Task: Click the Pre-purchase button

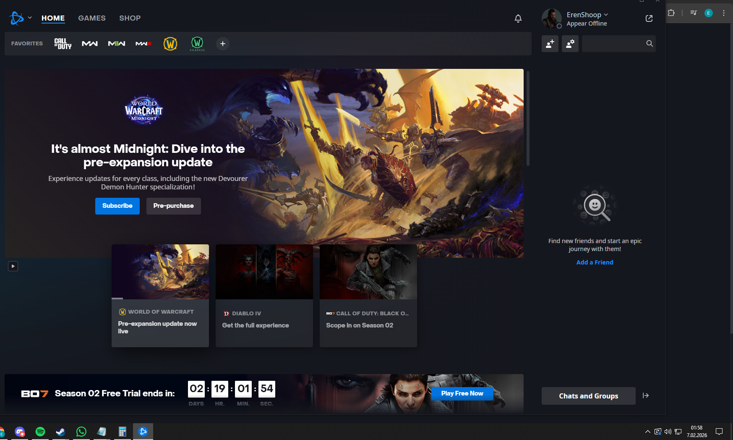Action: click(174, 206)
